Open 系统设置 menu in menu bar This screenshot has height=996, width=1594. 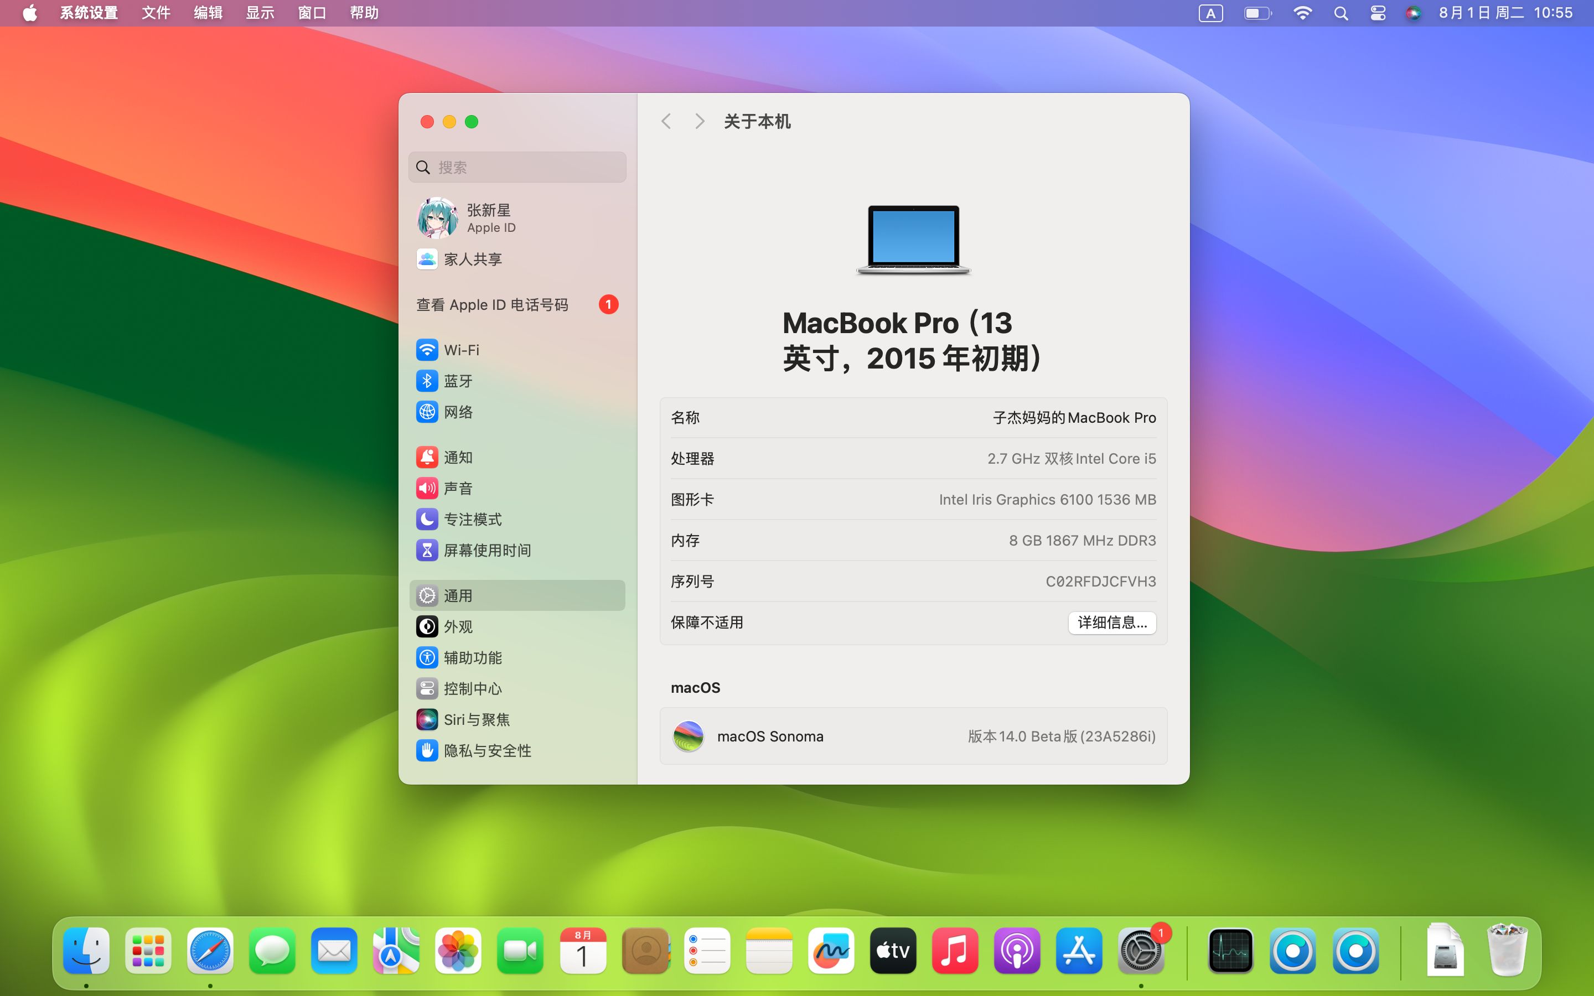89,13
